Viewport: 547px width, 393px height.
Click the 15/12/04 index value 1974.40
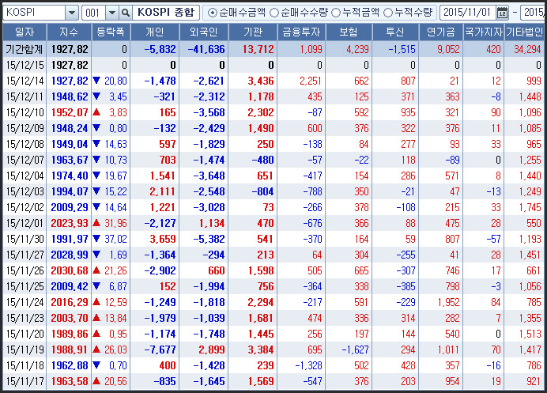pyautogui.click(x=70, y=176)
